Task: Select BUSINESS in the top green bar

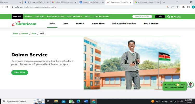Action: coord(28,17)
